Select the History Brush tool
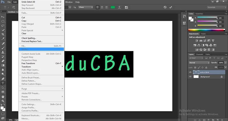 pyautogui.click(x=3, y=57)
